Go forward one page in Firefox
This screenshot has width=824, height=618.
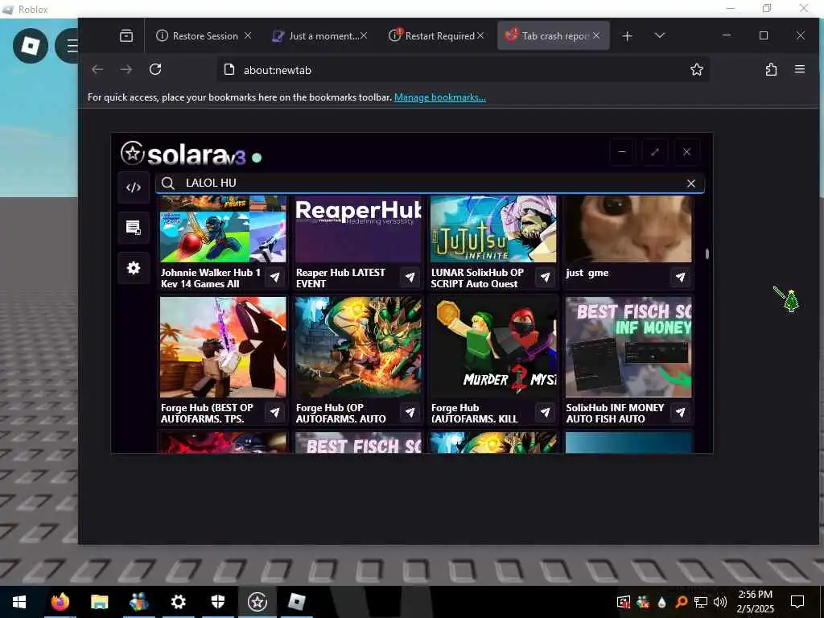click(x=126, y=69)
